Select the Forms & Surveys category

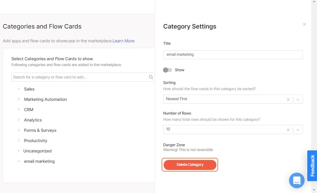pyautogui.click(x=40, y=130)
